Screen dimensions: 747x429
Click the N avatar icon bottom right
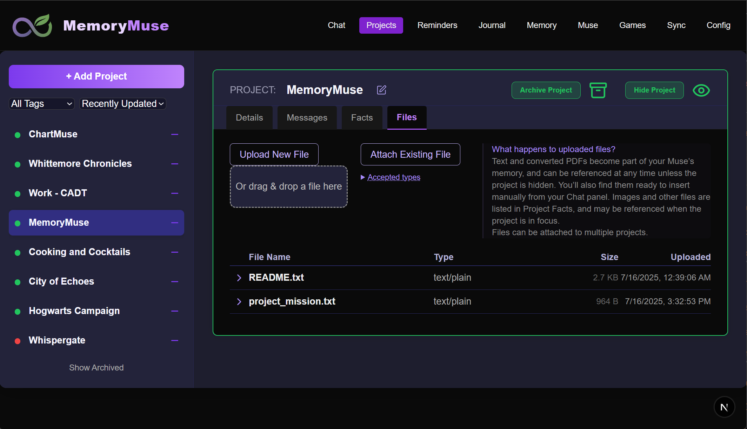coord(724,407)
